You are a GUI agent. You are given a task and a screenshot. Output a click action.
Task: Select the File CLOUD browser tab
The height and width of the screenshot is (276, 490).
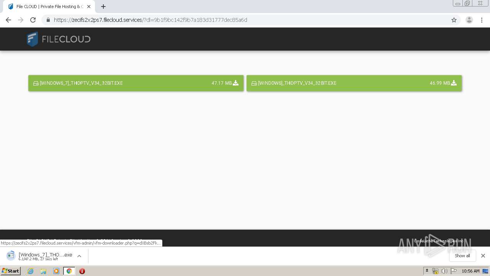(49, 7)
